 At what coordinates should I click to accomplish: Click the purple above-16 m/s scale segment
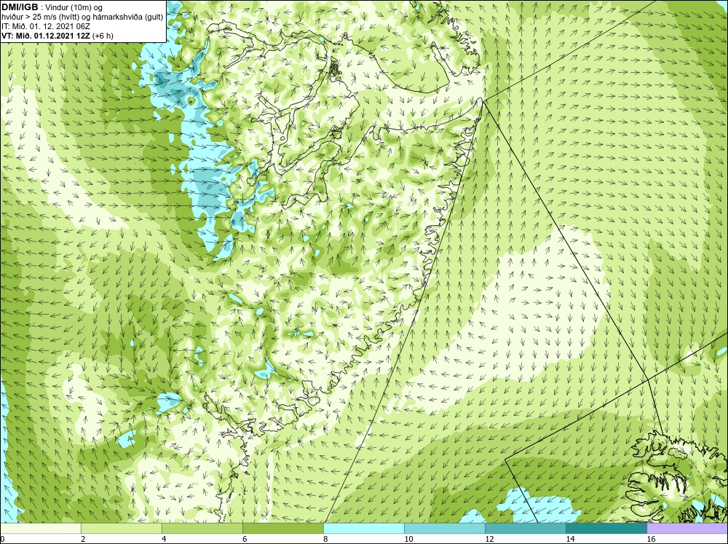coord(687,528)
